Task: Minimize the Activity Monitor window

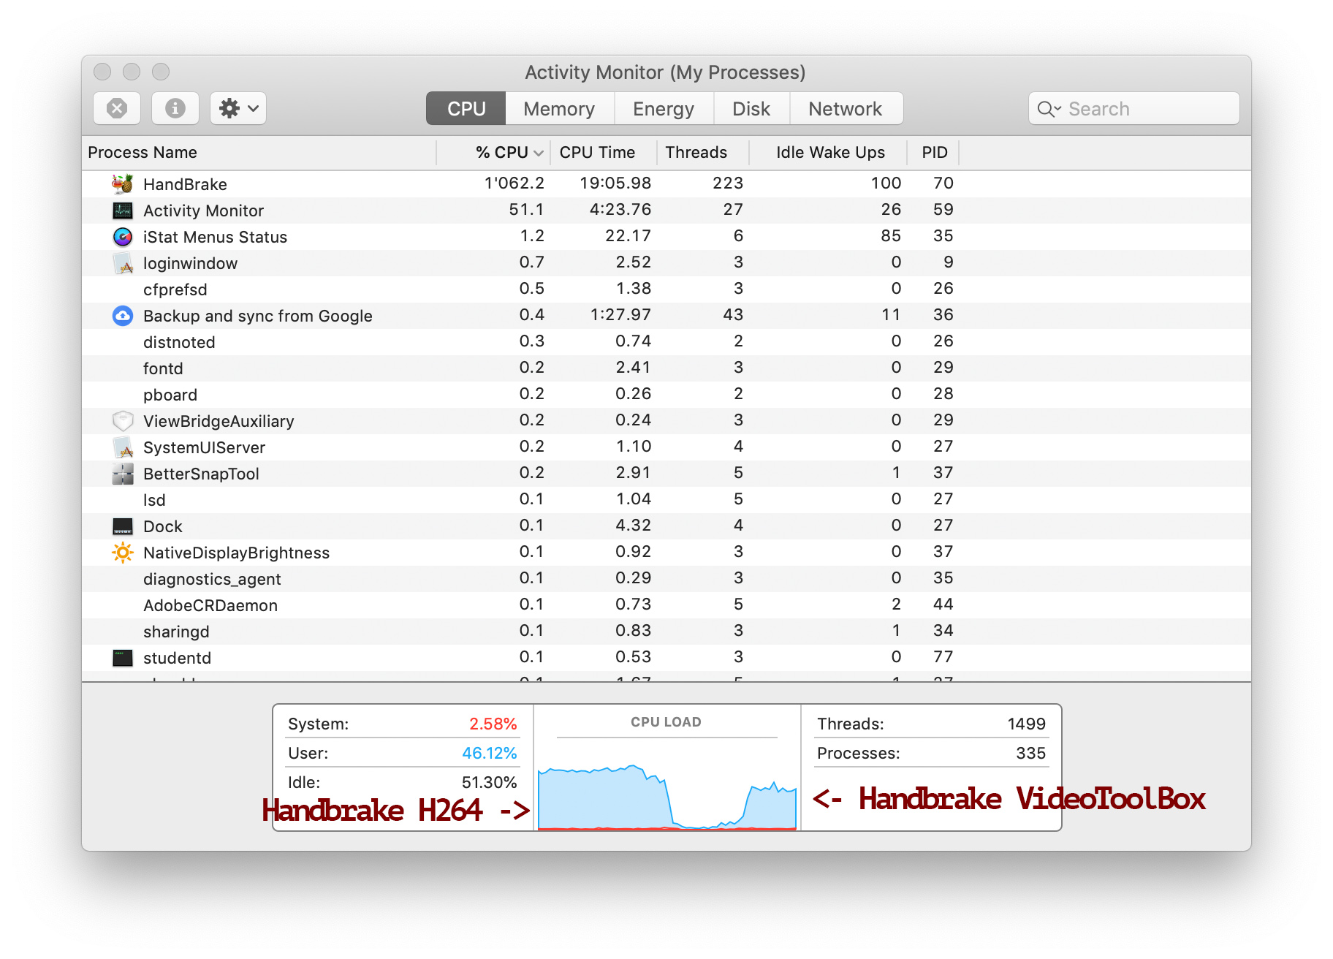Action: 132,72
